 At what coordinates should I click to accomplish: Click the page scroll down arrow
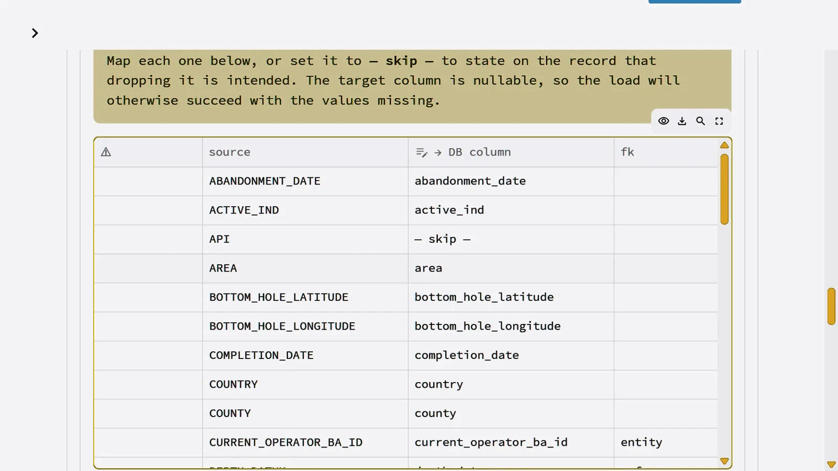click(x=831, y=464)
